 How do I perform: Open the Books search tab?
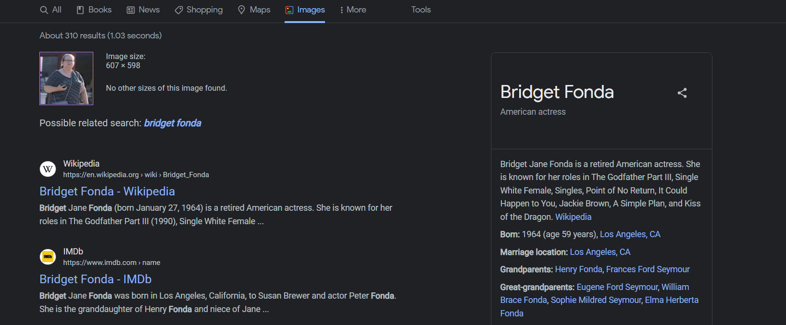94,10
